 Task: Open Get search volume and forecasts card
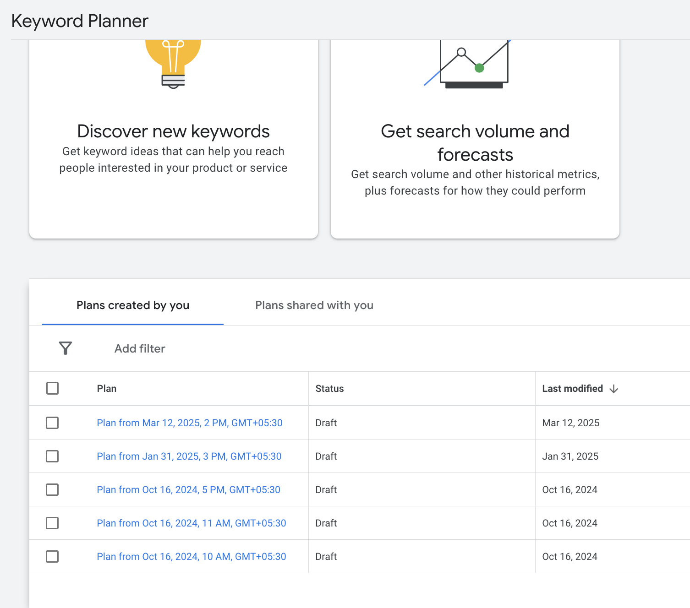[x=475, y=139]
